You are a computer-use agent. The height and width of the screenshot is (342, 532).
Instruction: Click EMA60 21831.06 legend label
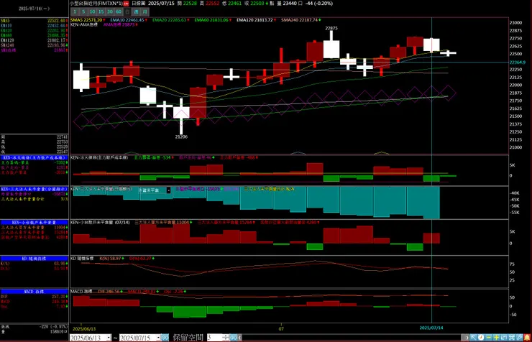coord(213,20)
